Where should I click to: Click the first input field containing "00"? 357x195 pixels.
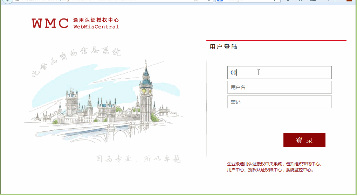(279, 73)
